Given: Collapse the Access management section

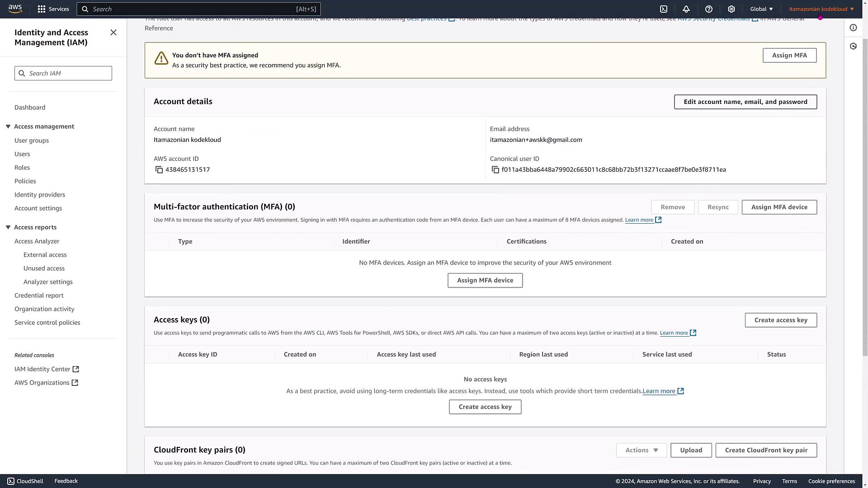Looking at the screenshot, I should click(x=8, y=127).
